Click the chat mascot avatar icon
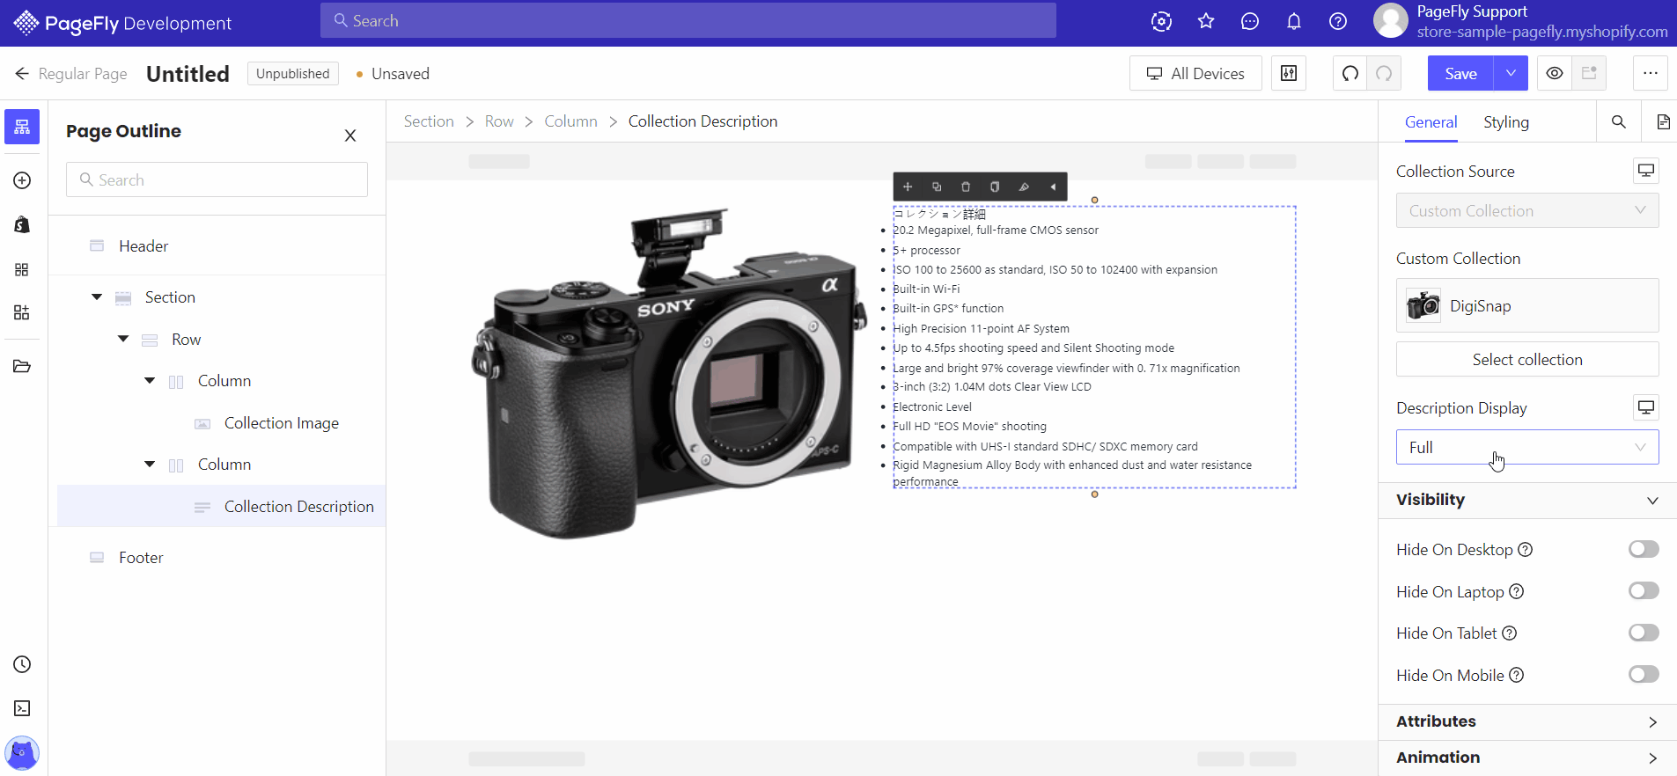Image resolution: width=1677 pixels, height=776 pixels. 22,753
